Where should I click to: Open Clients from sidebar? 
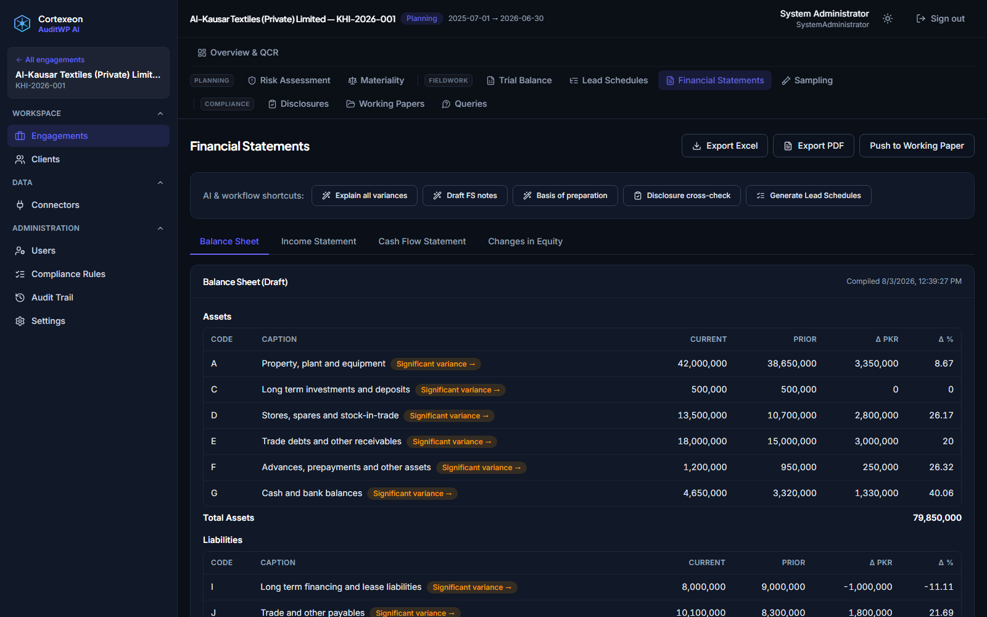point(88,159)
